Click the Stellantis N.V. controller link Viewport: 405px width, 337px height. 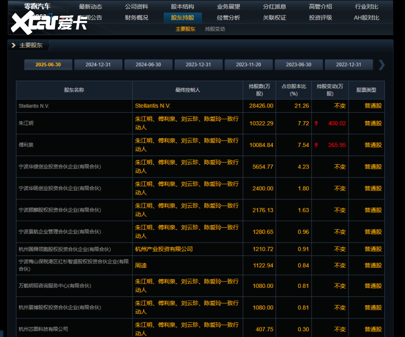point(153,105)
